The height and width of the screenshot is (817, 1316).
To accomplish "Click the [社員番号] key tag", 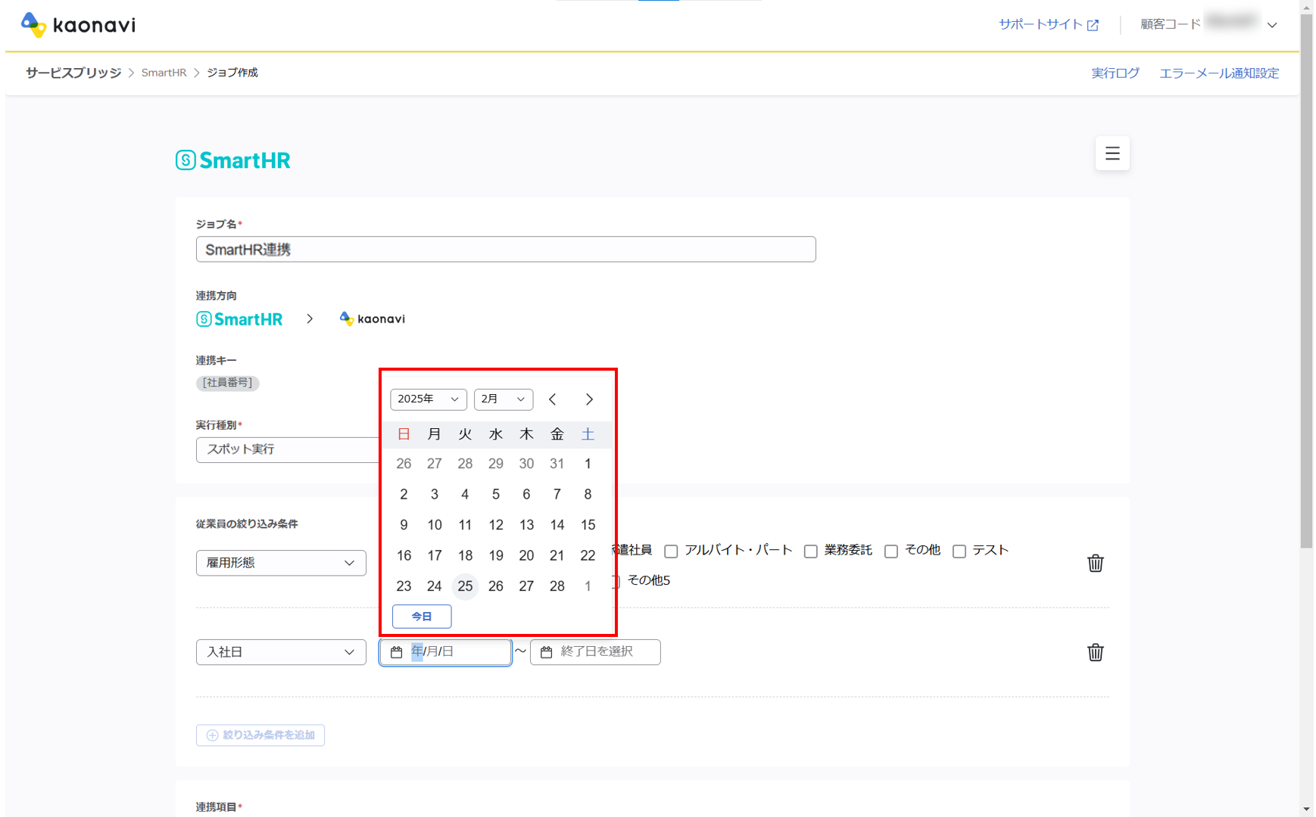I will [x=228, y=383].
